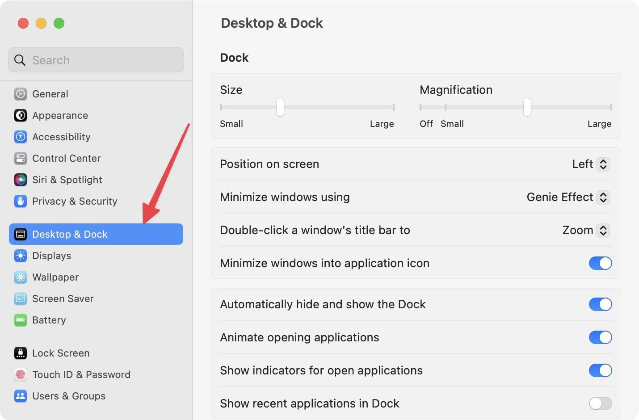Open Touch ID & Password settings
639x420 pixels.
[x=81, y=374]
